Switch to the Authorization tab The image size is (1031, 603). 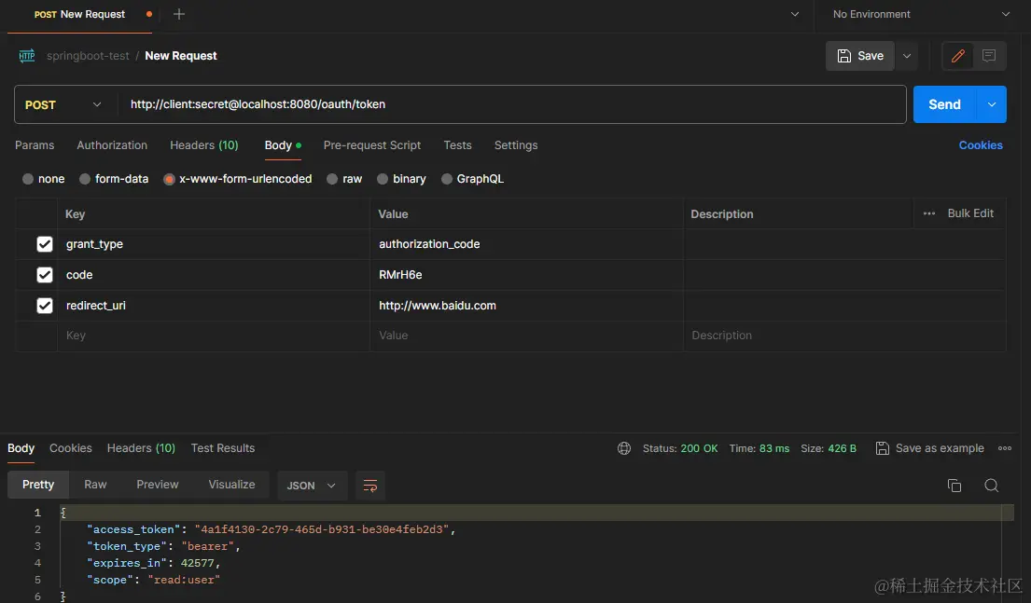point(112,145)
